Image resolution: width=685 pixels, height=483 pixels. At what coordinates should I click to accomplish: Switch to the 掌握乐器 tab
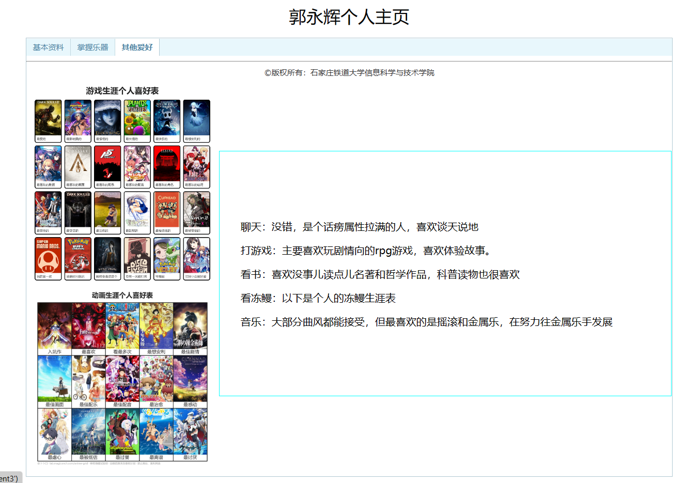(93, 48)
